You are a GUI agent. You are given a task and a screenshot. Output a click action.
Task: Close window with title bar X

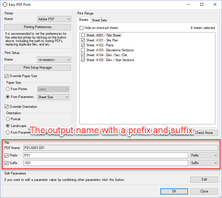pyautogui.click(x=215, y=5)
